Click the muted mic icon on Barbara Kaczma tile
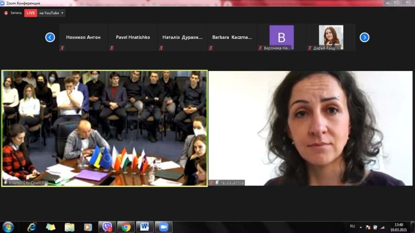415x233 pixels. click(x=211, y=48)
